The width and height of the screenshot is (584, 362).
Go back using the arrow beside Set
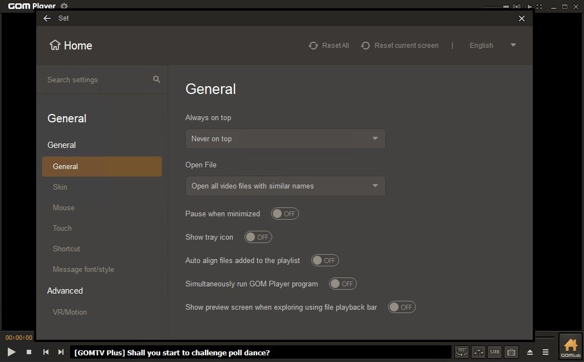pyautogui.click(x=47, y=18)
